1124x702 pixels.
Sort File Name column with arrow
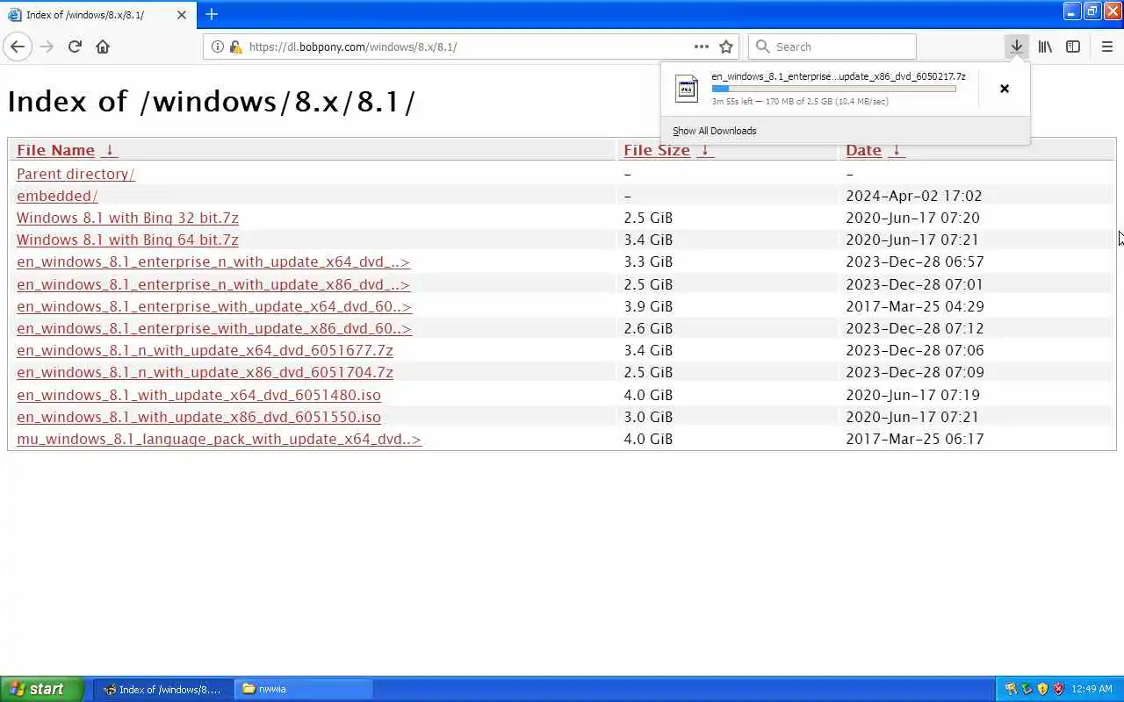coord(109,150)
